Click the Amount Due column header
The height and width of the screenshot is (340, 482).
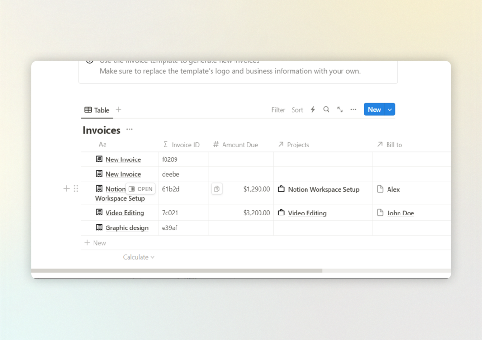(235, 145)
